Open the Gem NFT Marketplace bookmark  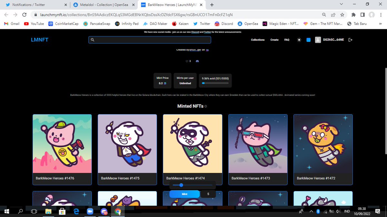point(323,23)
